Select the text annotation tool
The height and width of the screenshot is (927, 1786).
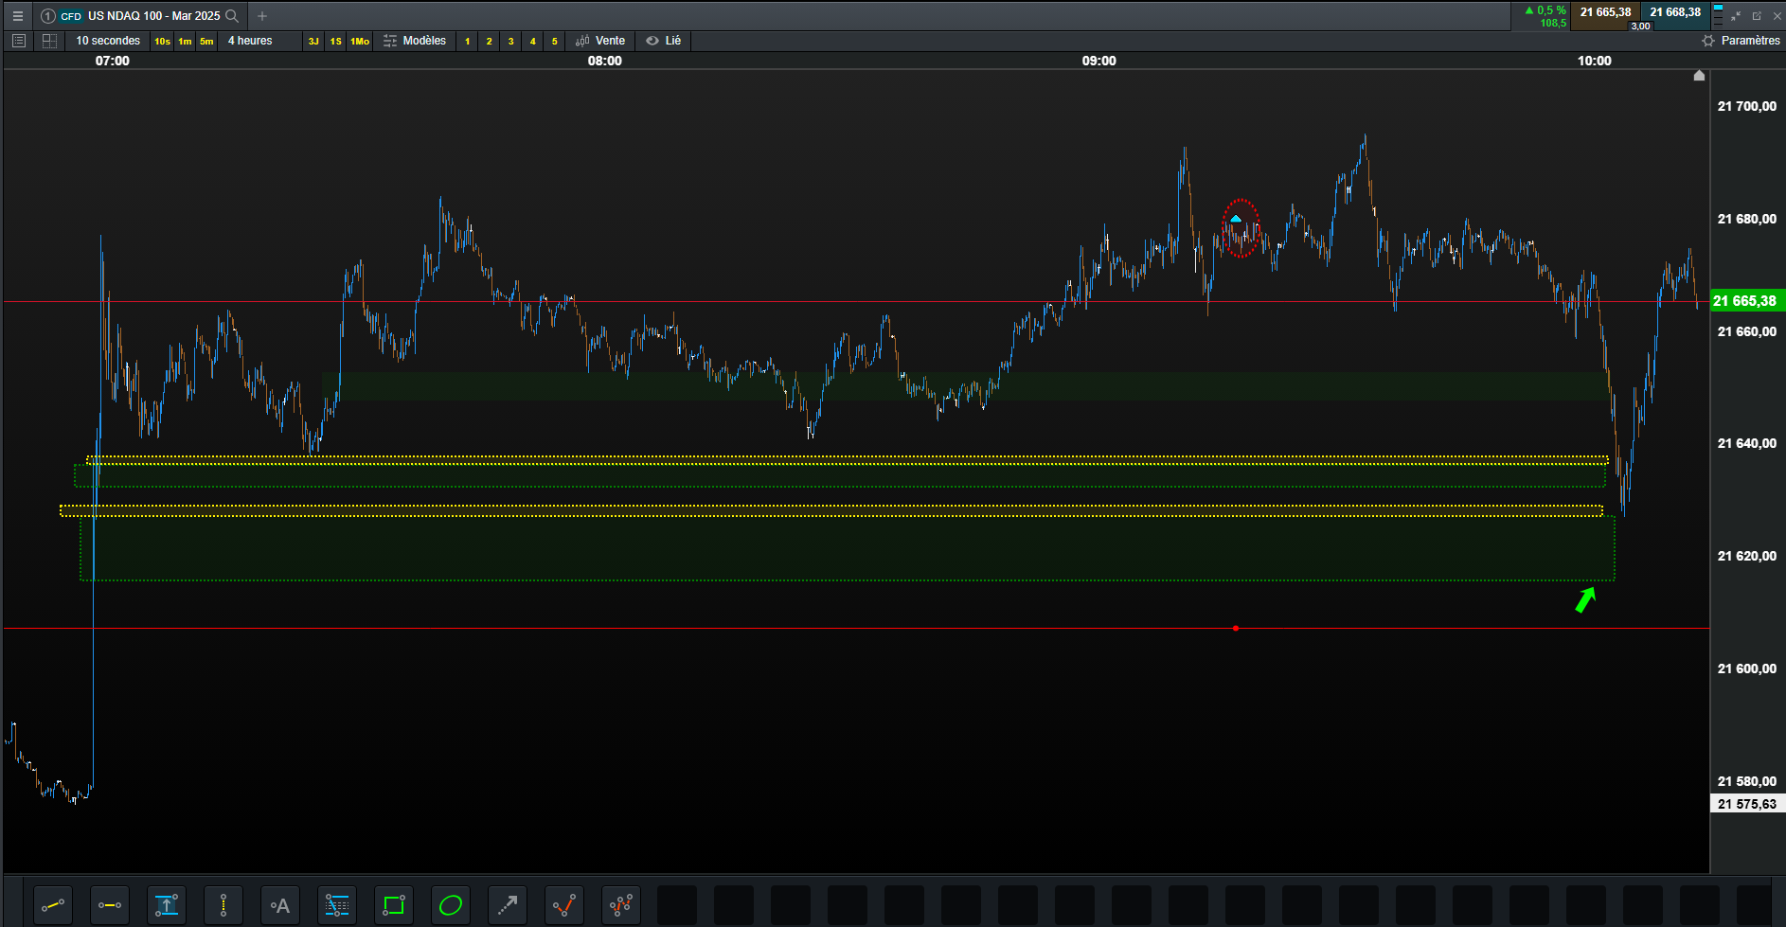[280, 906]
